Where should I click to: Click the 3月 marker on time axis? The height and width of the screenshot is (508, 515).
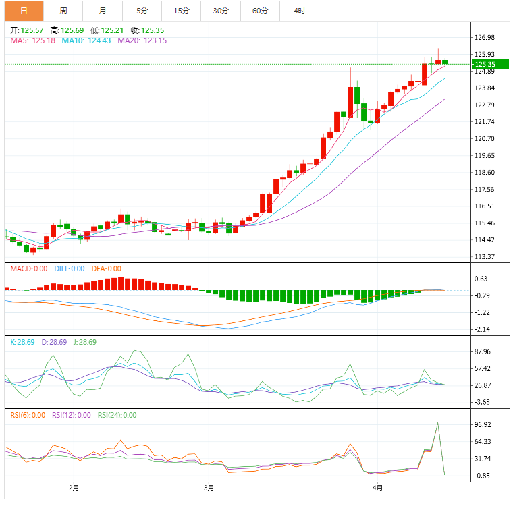[x=209, y=488]
